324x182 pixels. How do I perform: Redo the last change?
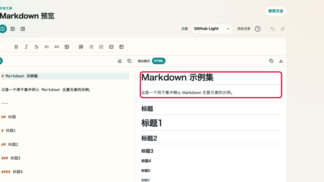(x=283, y=29)
